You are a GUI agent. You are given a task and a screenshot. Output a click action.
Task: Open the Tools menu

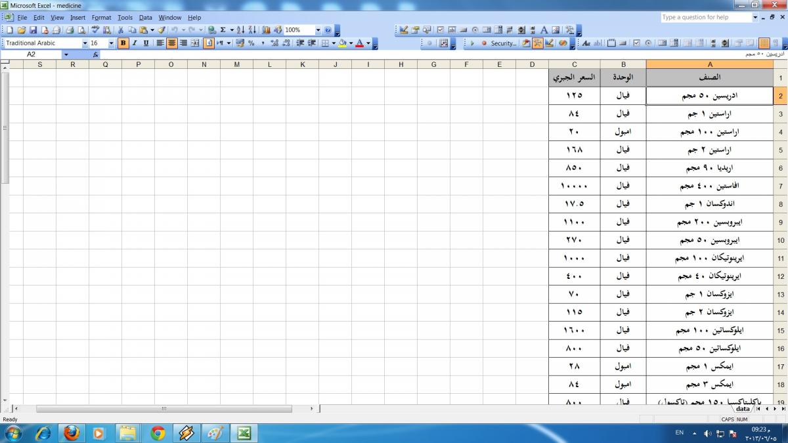[x=125, y=18]
